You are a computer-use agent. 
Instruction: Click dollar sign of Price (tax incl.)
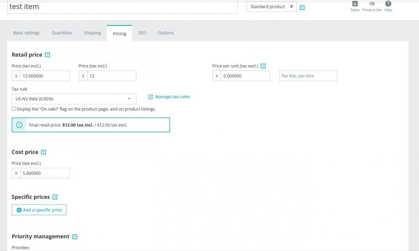(x=83, y=76)
